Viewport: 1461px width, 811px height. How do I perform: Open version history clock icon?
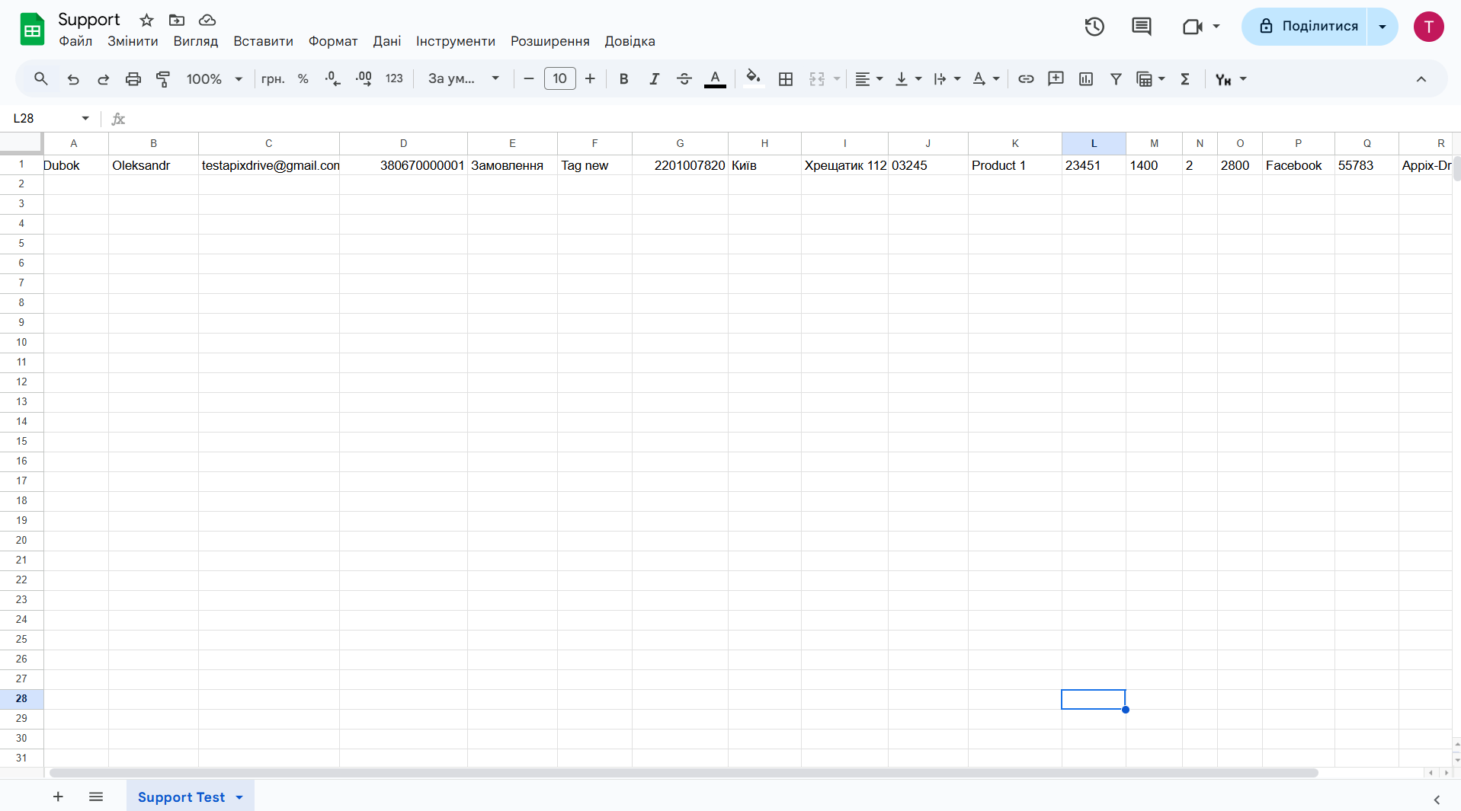click(x=1094, y=27)
